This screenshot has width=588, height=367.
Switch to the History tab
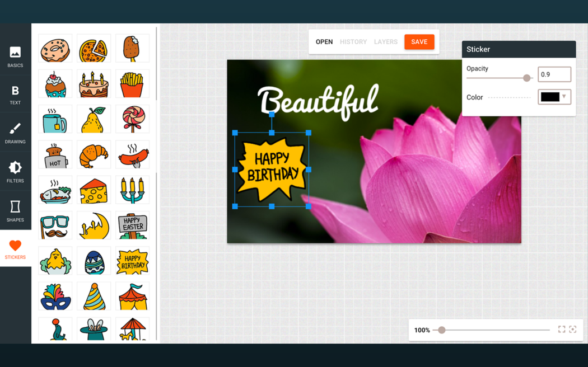353,42
